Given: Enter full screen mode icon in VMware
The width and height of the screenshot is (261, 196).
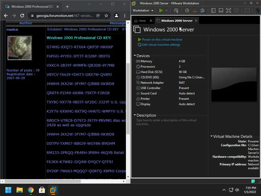Looking at the screenshot, I should 229,10.
